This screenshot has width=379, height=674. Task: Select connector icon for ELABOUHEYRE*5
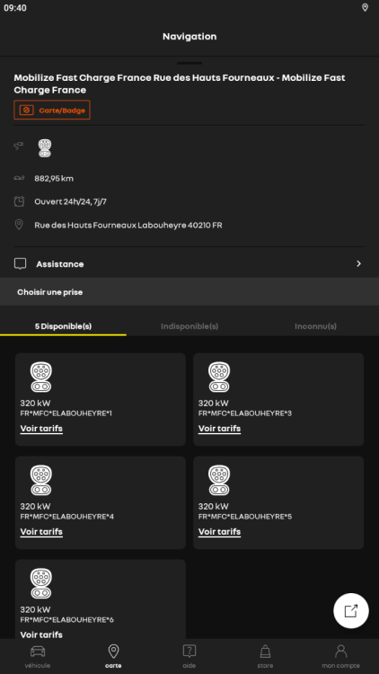coord(219,480)
